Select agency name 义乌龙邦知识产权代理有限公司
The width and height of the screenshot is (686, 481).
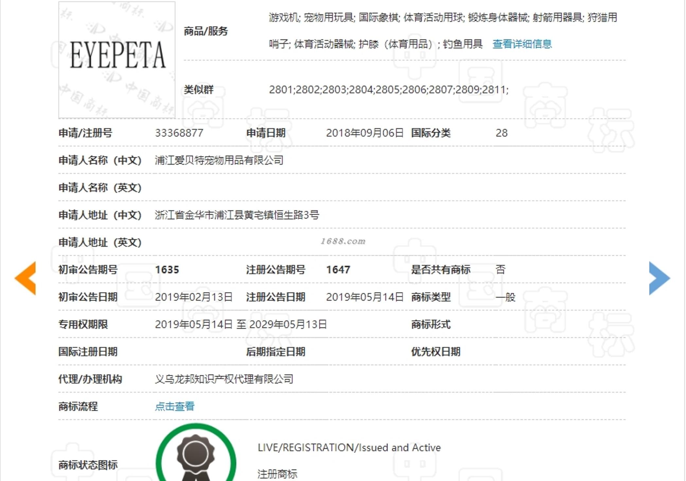224,379
